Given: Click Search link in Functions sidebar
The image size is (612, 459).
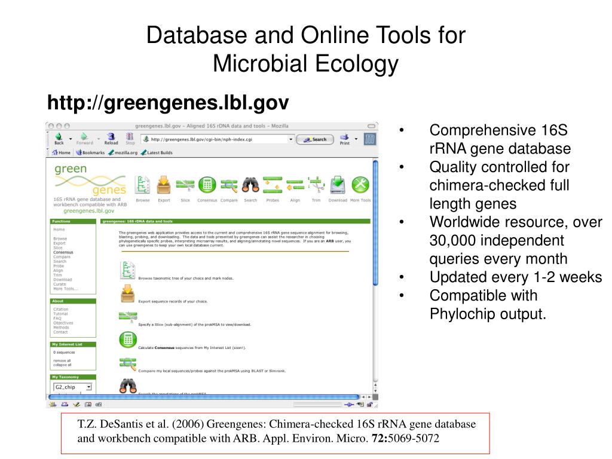Looking at the screenshot, I should [60, 262].
